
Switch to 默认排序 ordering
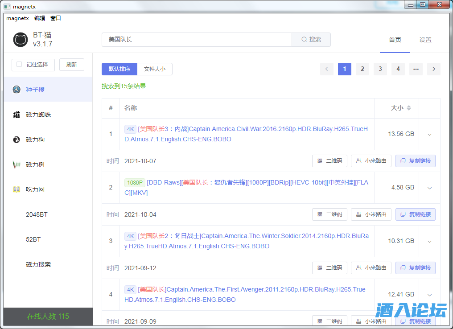(119, 69)
